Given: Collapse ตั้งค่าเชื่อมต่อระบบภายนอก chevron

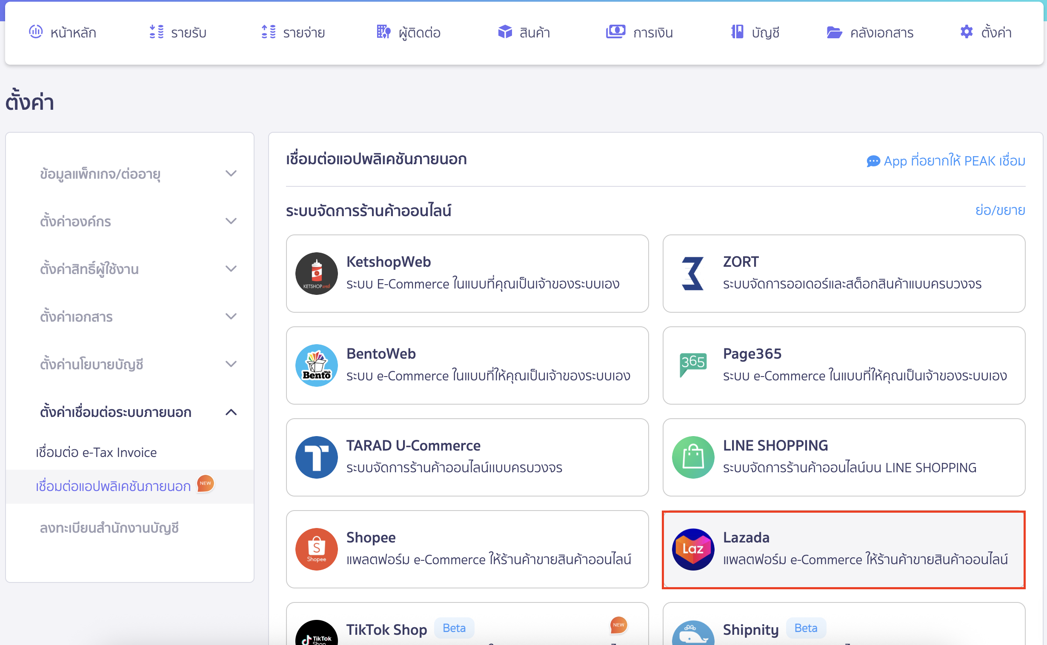Looking at the screenshot, I should (231, 412).
